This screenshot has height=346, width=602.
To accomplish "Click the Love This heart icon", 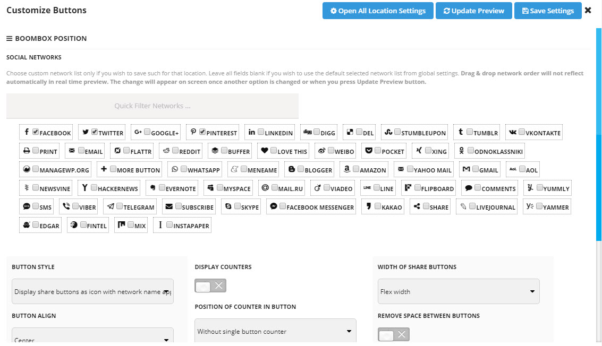I will click(265, 150).
